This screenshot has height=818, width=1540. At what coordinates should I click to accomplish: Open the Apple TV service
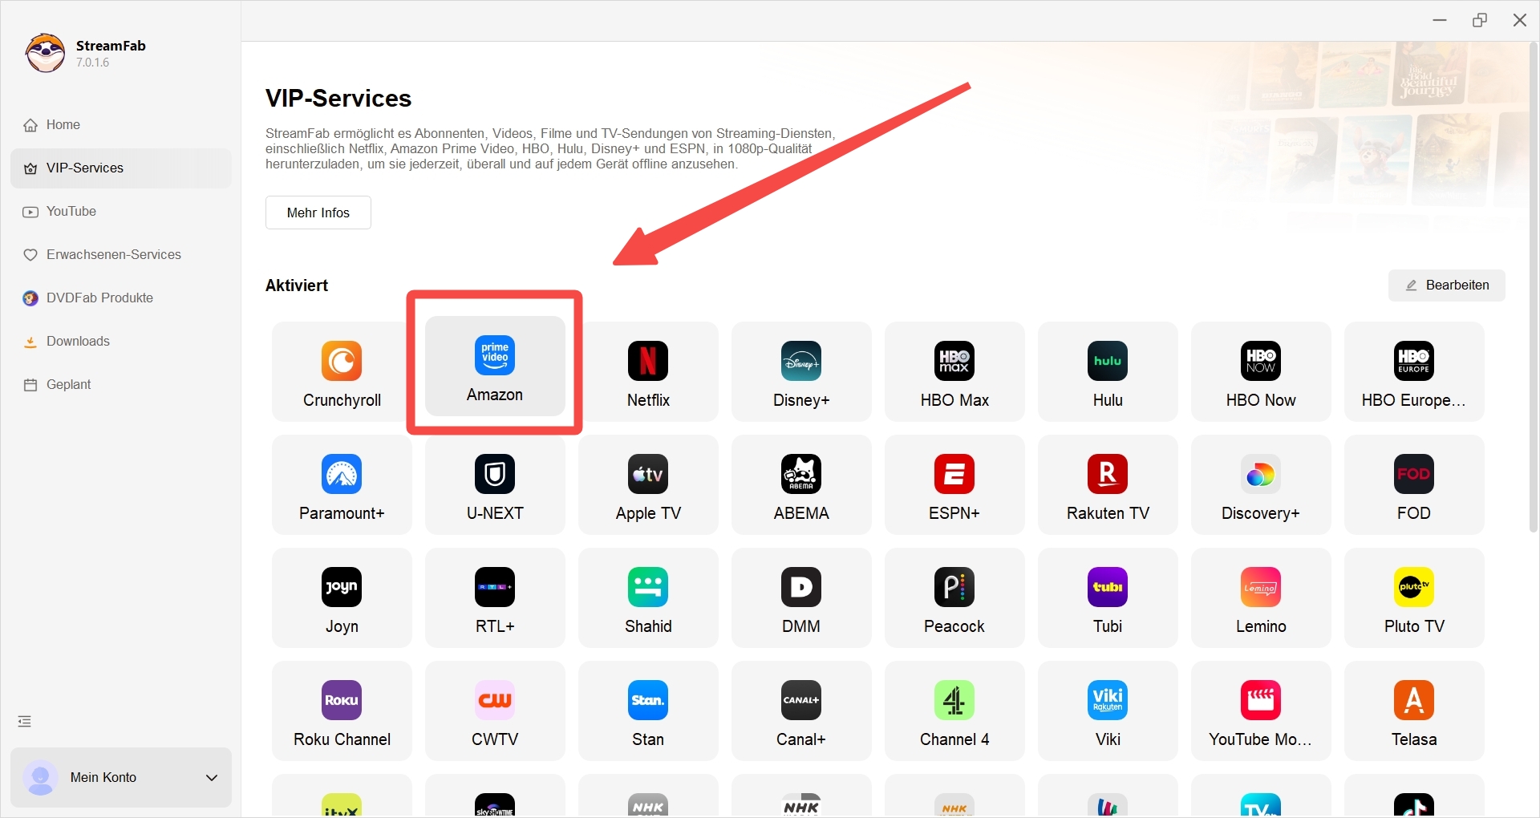[648, 485]
